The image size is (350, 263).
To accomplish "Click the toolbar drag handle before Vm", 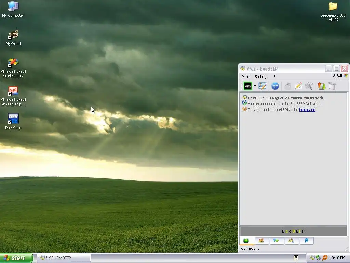I will [x=241, y=86].
